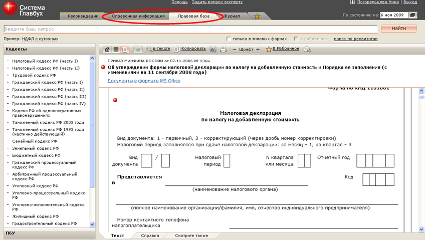This screenshot has width=425, height=240.
Task: Open the home icon in document toolbar
Action: pos(107,49)
